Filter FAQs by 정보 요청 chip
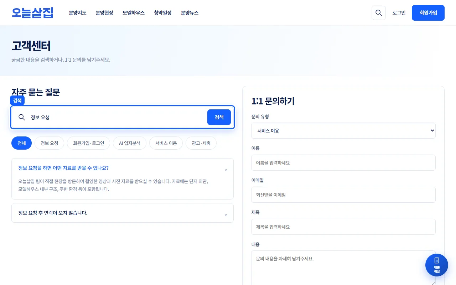 click(49, 143)
